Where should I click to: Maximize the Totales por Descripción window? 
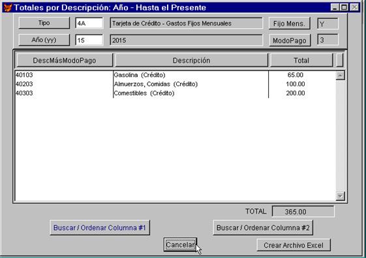click(x=344, y=7)
